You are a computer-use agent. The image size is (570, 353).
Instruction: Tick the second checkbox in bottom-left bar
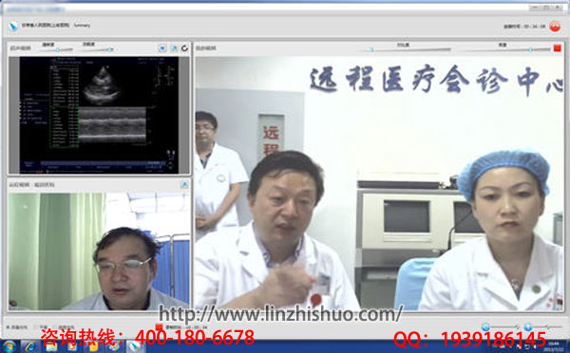tap(36, 327)
